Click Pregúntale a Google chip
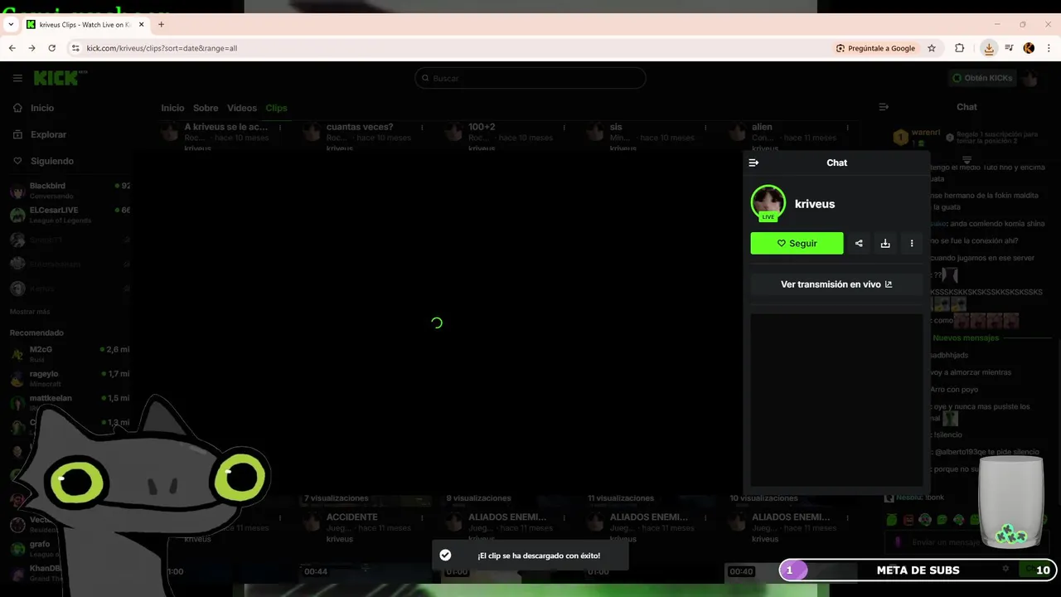1061x597 pixels. tap(875, 48)
